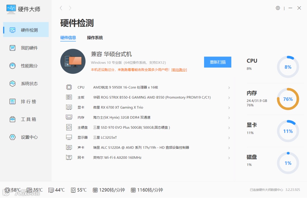Switch to 操作系统 tab
Image resolution: width=307 pixels, height=198 pixels.
(x=95, y=37)
